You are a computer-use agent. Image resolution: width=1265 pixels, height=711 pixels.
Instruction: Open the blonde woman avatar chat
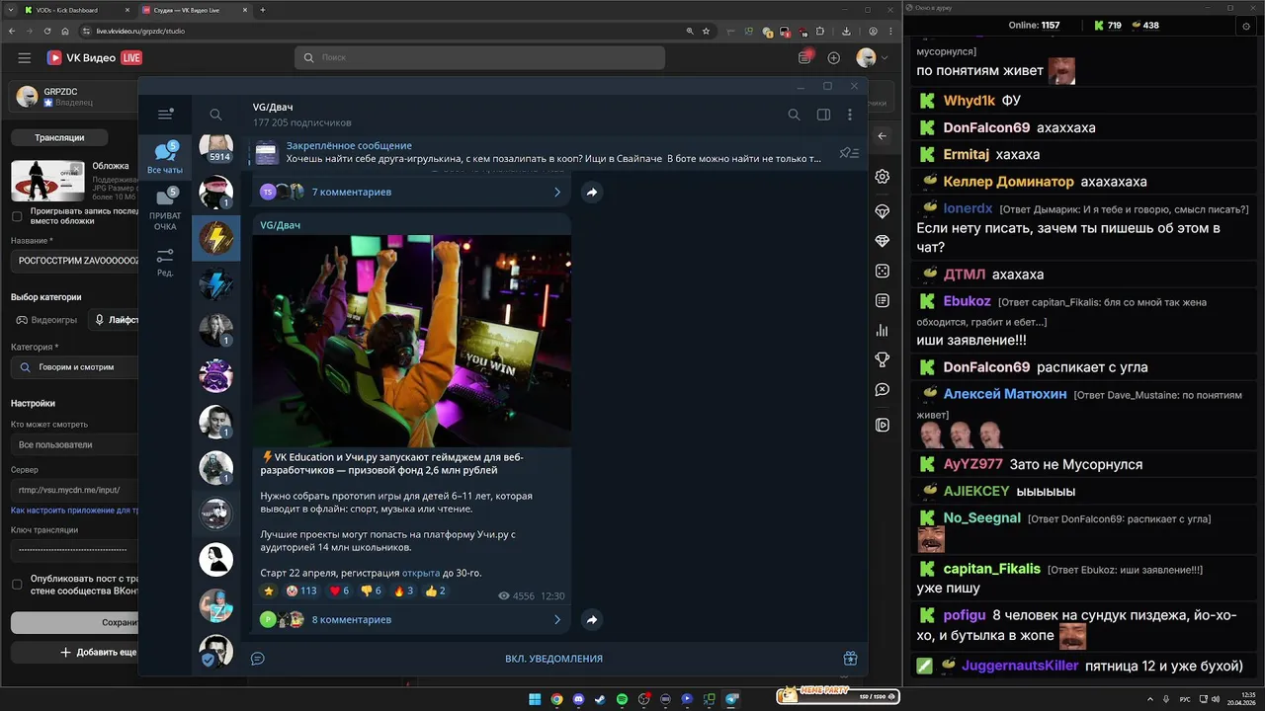click(x=216, y=330)
